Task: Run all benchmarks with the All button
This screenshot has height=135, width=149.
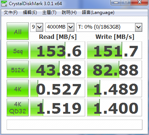Action: click(x=18, y=31)
